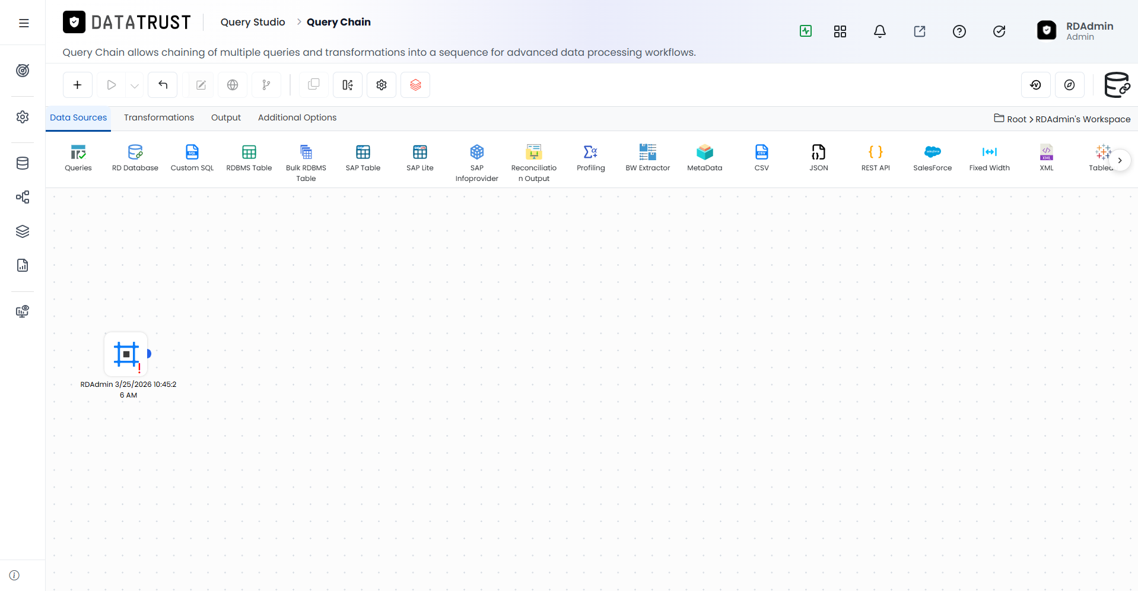Open the sidebar layers stack icon
This screenshot has height=591, width=1138.
click(x=23, y=231)
